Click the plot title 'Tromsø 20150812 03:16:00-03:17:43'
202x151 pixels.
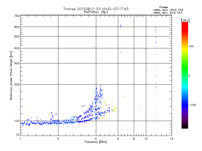[x=96, y=9]
